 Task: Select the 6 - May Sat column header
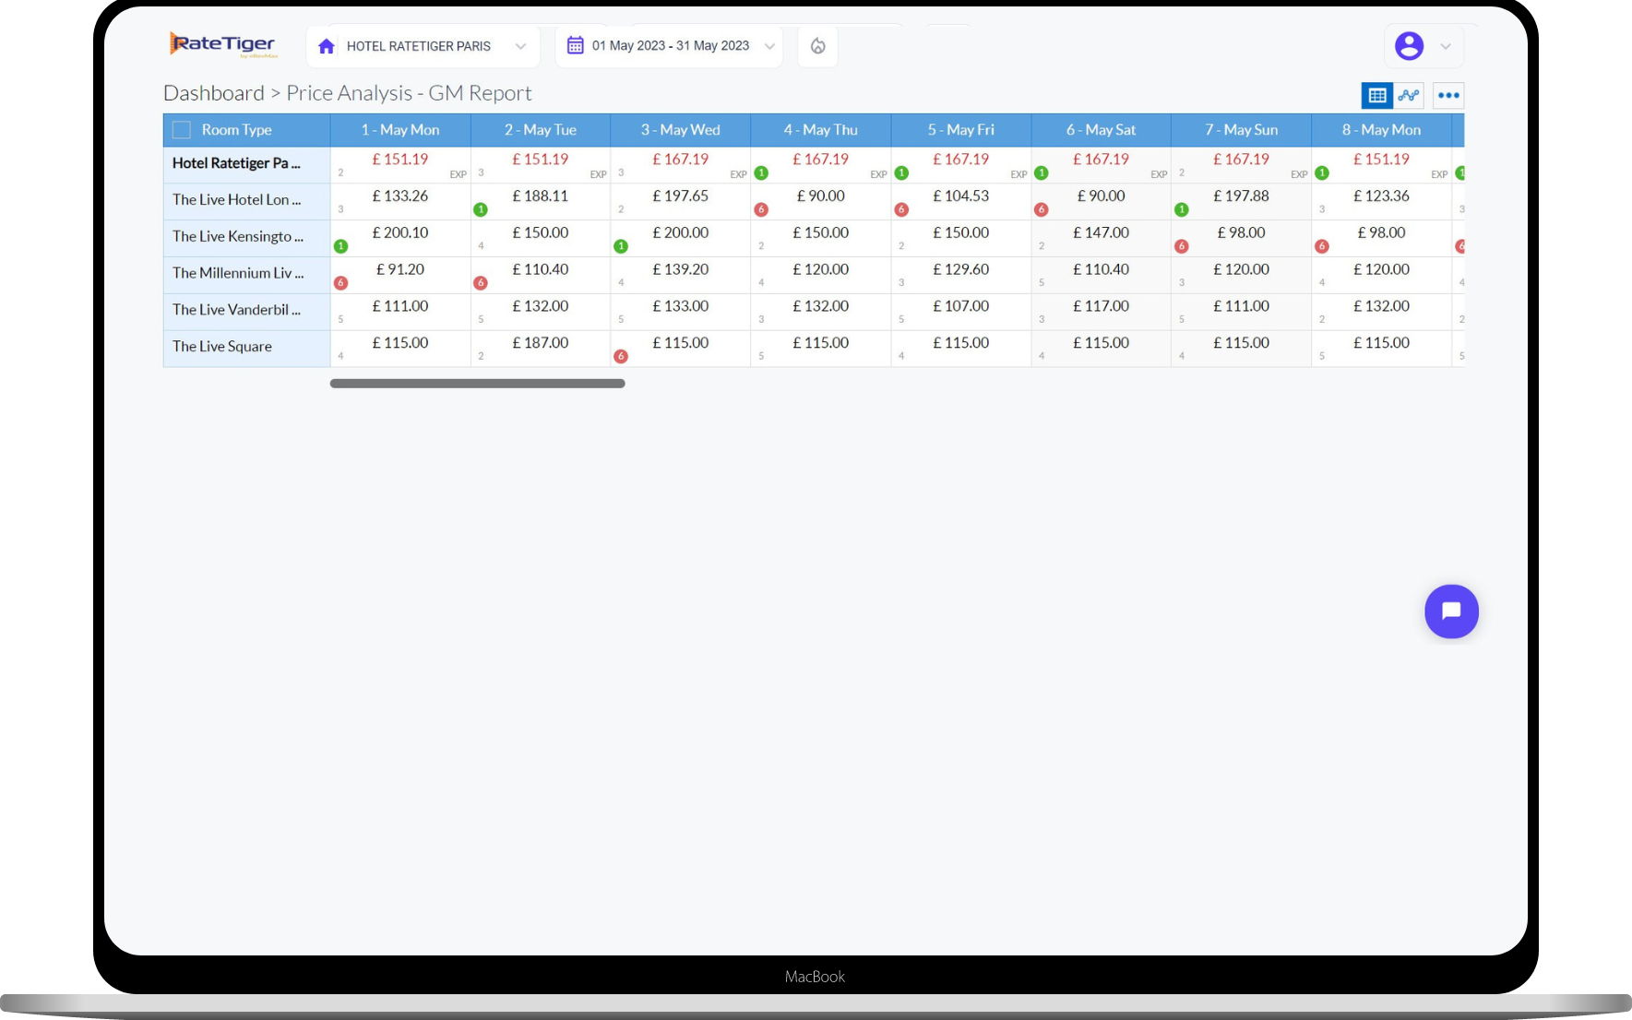pos(1101,130)
